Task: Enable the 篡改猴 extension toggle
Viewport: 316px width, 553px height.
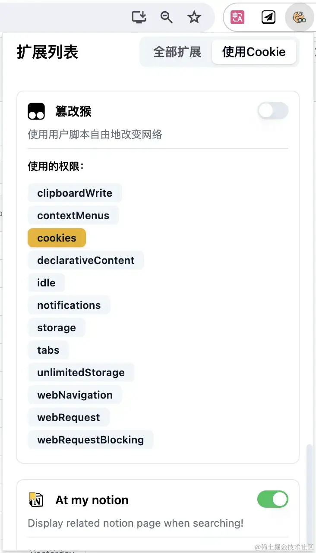Action: click(272, 111)
